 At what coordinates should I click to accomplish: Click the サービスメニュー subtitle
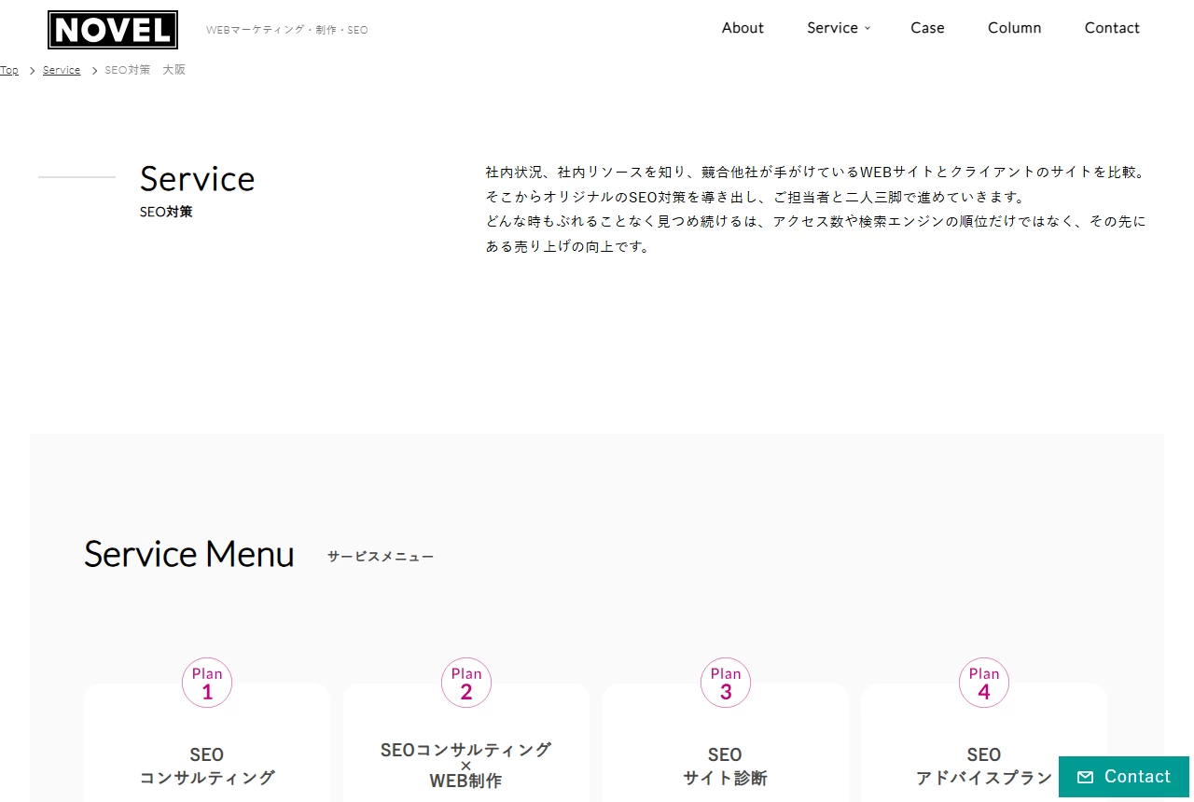pos(381,557)
